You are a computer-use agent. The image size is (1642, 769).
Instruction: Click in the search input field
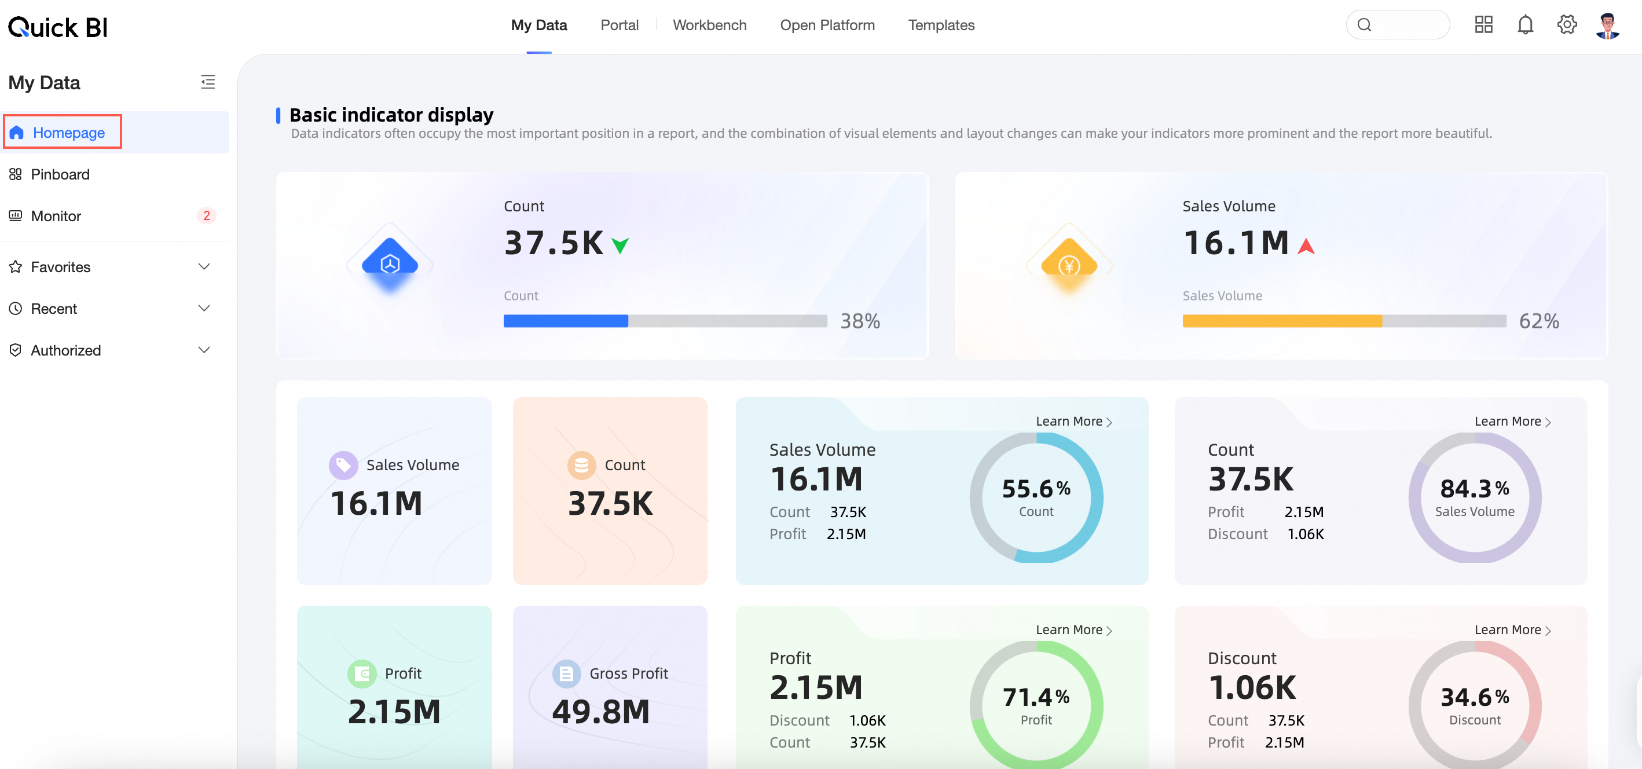pos(1398,25)
